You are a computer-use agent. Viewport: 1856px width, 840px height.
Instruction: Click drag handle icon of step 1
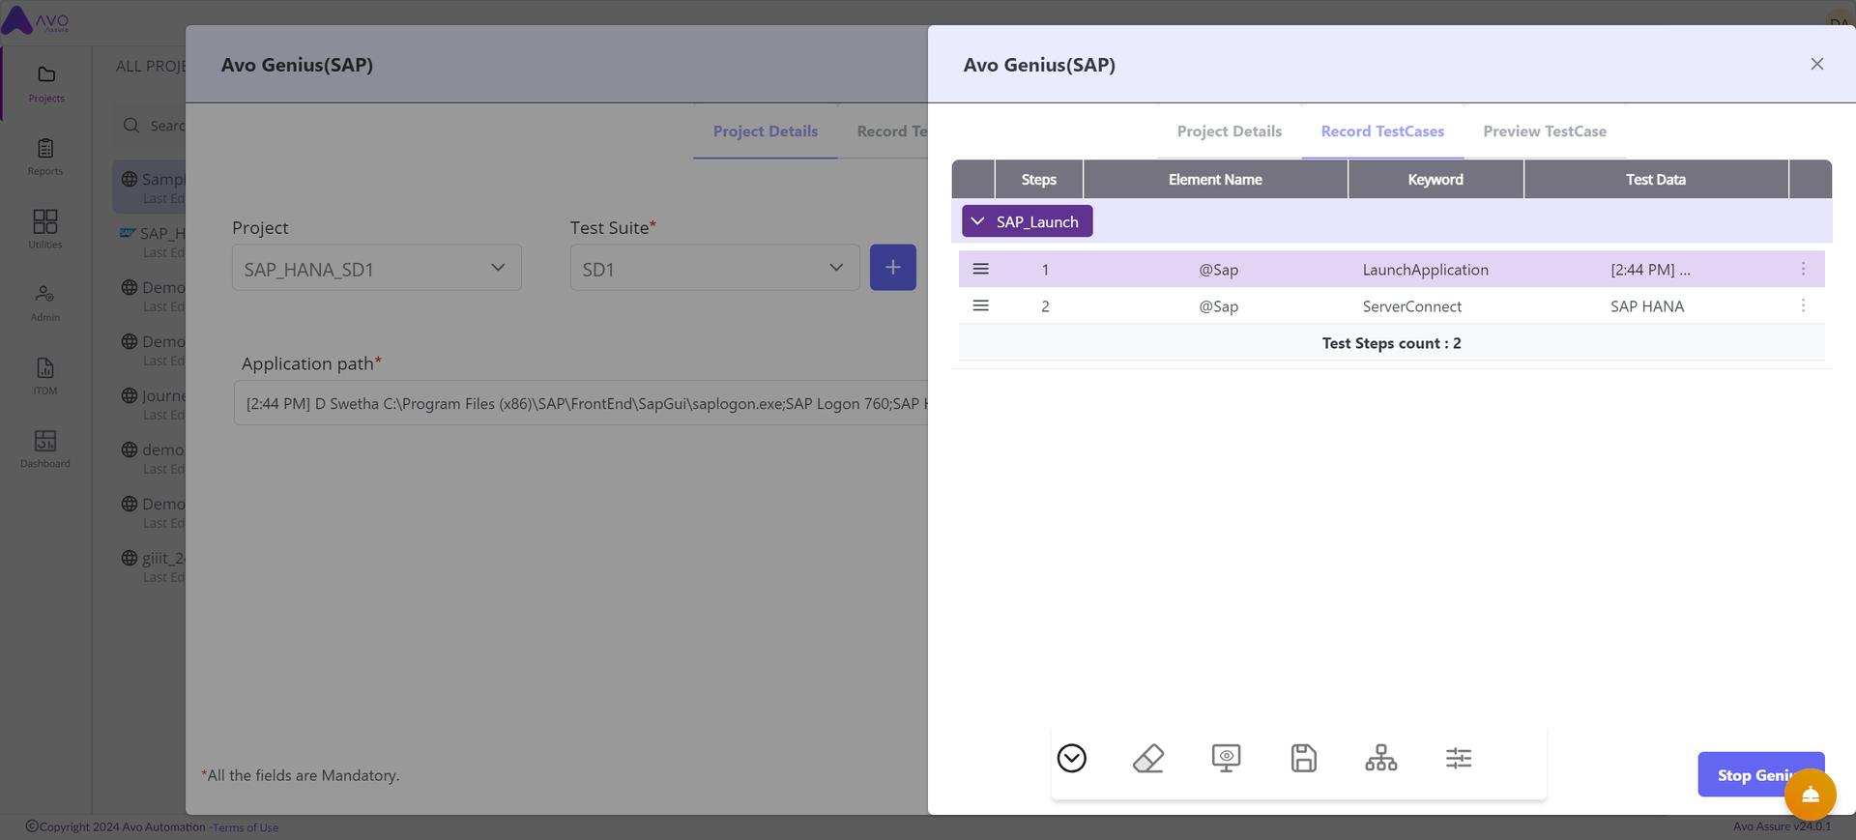(x=980, y=269)
